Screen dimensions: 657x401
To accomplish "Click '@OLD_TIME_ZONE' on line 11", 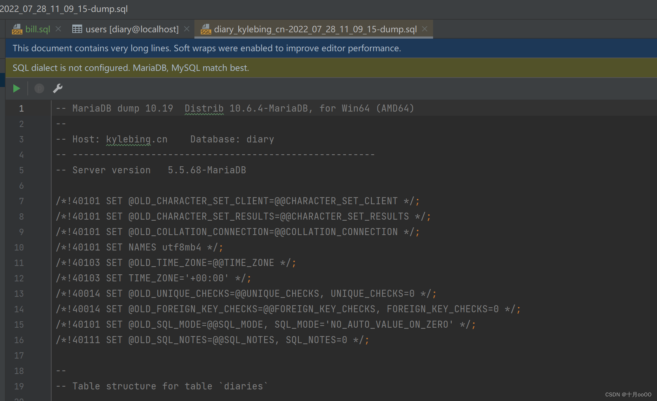I will point(168,263).
